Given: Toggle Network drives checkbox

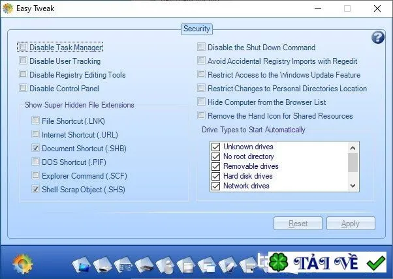Looking at the screenshot, I should (216, 186).
